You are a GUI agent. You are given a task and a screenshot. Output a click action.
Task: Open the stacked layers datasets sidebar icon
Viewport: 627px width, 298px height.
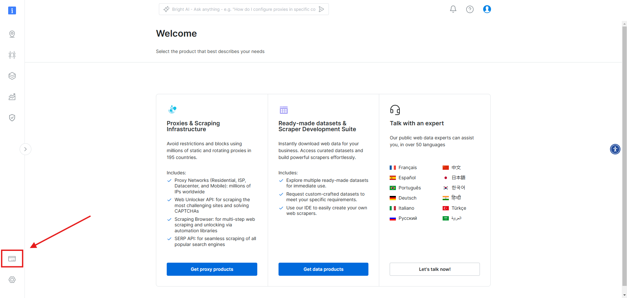(x=12, y=76)
